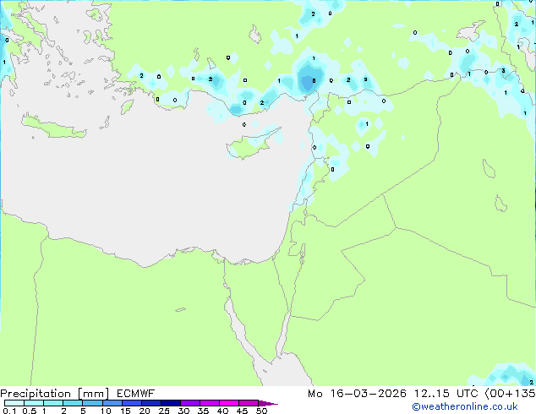Select the 30–35 mm purple legend swatch
The height and width of the screenshot is (414, 536).
pyautogui.click(x=189, y=403)
